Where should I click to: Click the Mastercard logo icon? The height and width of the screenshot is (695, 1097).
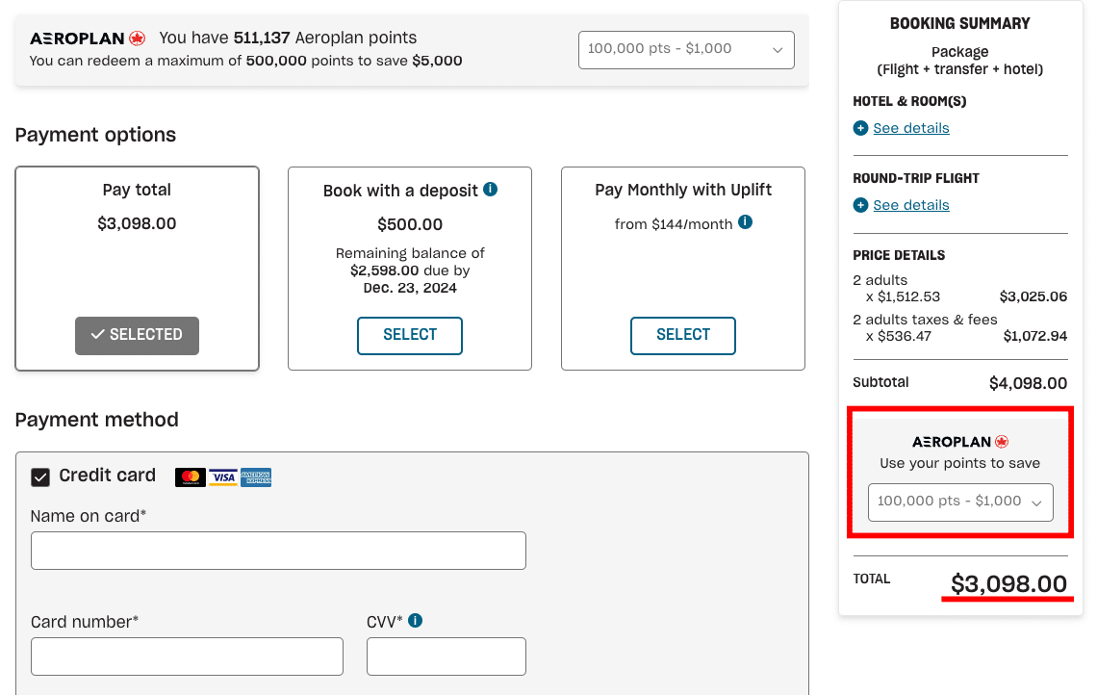(190, 476)
